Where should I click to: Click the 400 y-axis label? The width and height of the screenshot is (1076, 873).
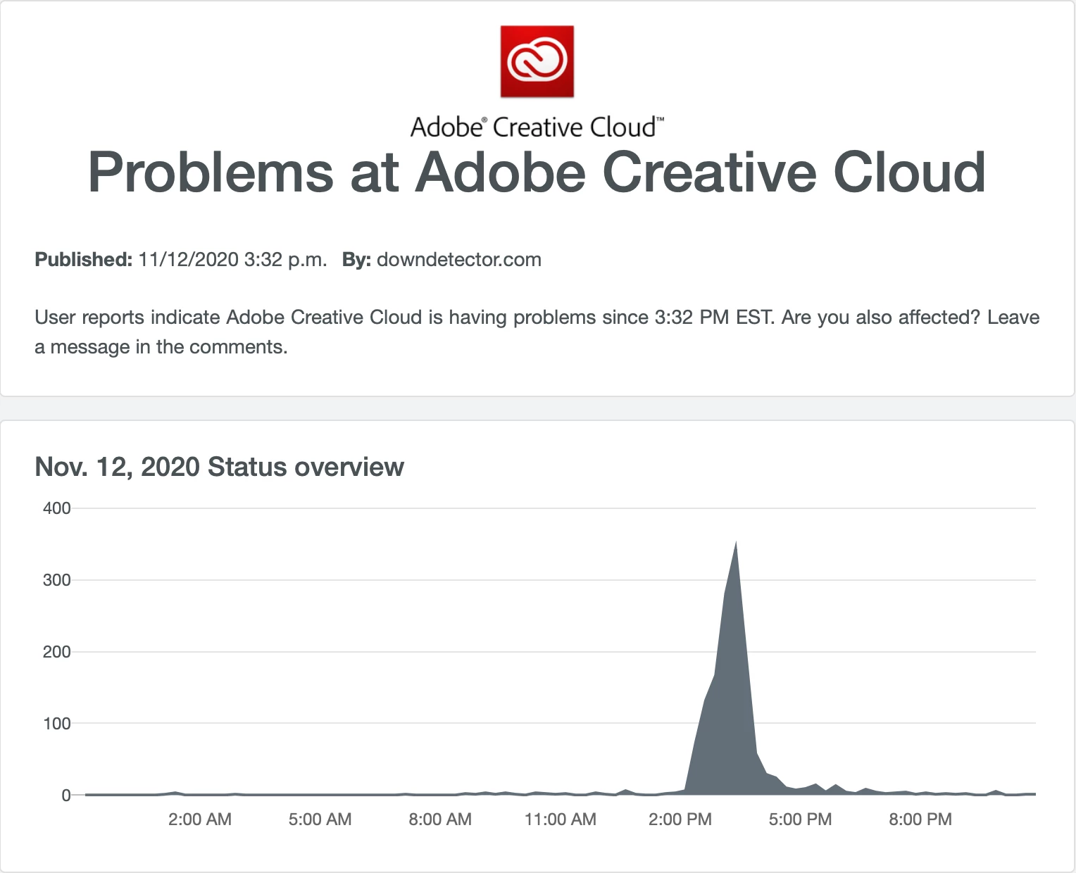click(57, 508)
